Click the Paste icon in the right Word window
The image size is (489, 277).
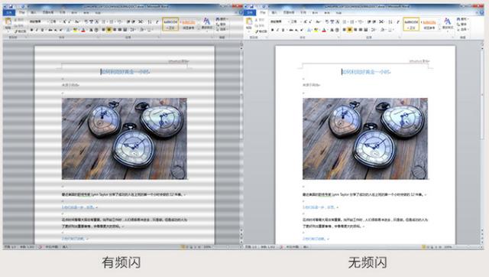249,24
